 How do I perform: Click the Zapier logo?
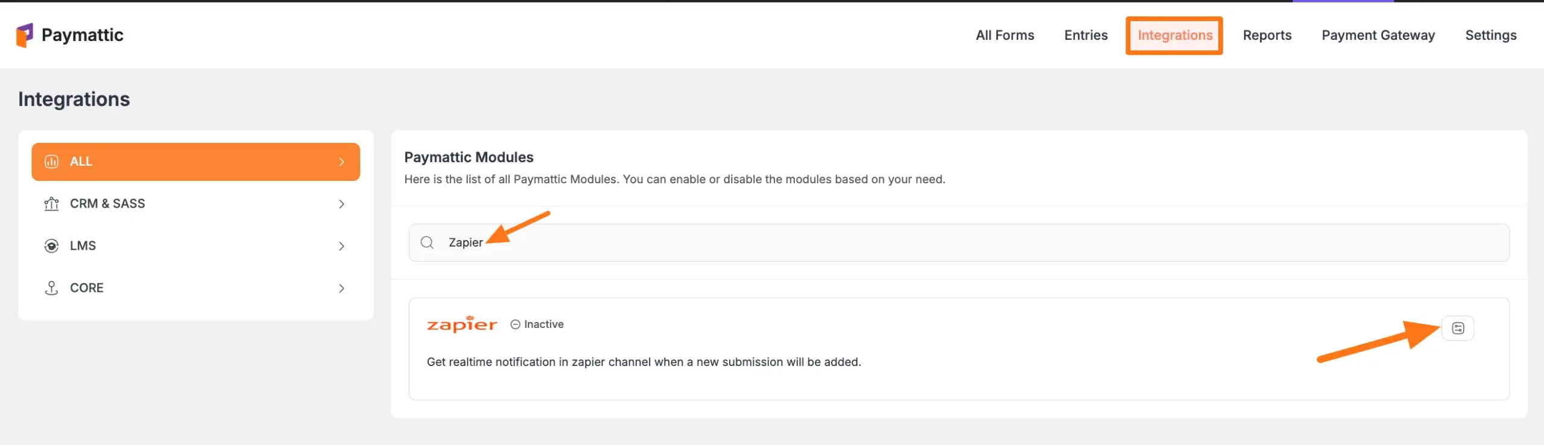tap(462, 324)
